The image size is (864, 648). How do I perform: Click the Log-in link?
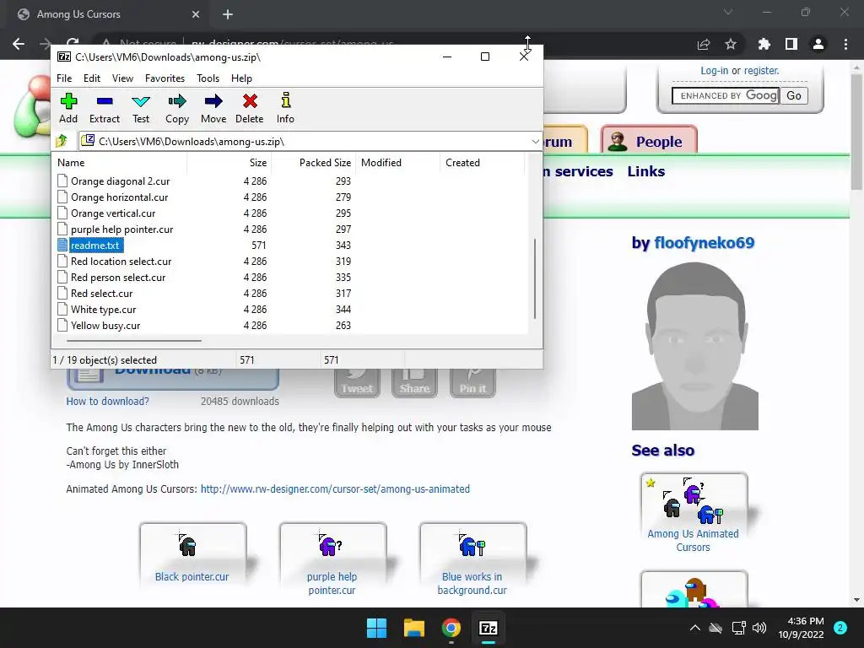point(714,71)
